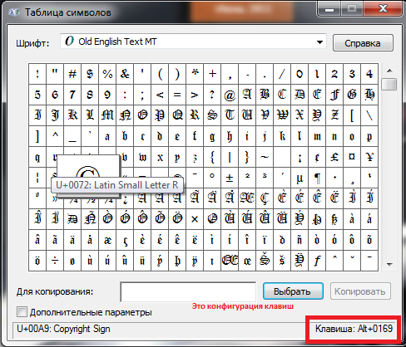Click the scrollbar thumb of the character grid
Image resolution: width=406 pixels, height=347 pixels.
pos(389,84)
